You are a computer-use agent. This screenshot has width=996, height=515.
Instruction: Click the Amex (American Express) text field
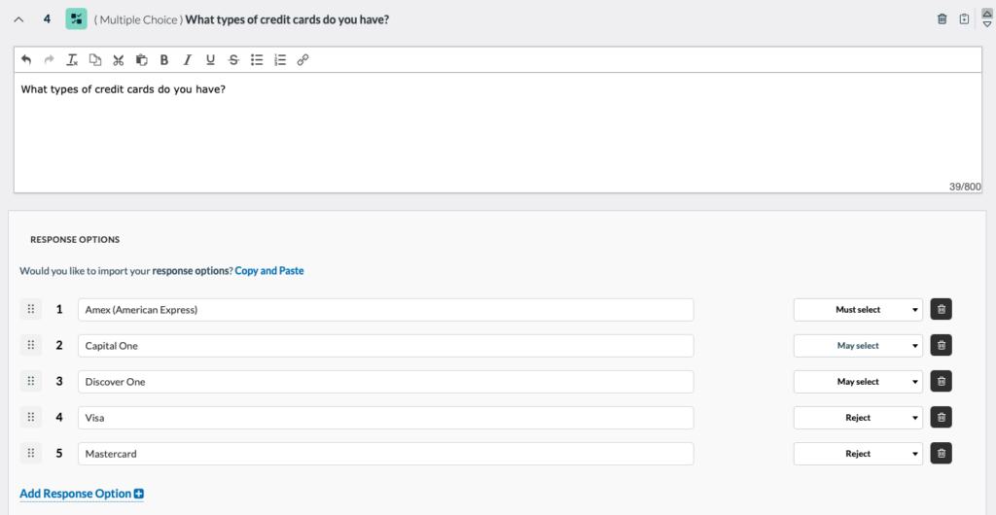tap(385, 310)
